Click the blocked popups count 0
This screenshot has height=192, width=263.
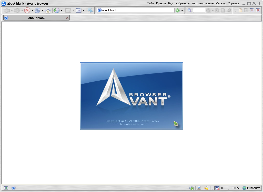point(222,188)
